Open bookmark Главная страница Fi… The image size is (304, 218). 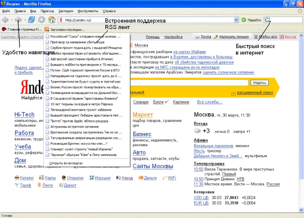click(22, 30)
